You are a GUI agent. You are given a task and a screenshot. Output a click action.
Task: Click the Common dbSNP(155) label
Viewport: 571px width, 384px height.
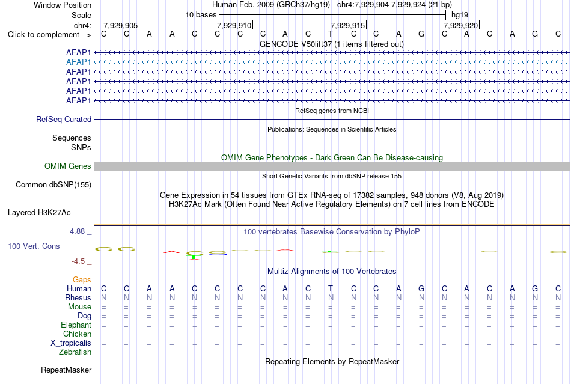(x=53, y=185)
